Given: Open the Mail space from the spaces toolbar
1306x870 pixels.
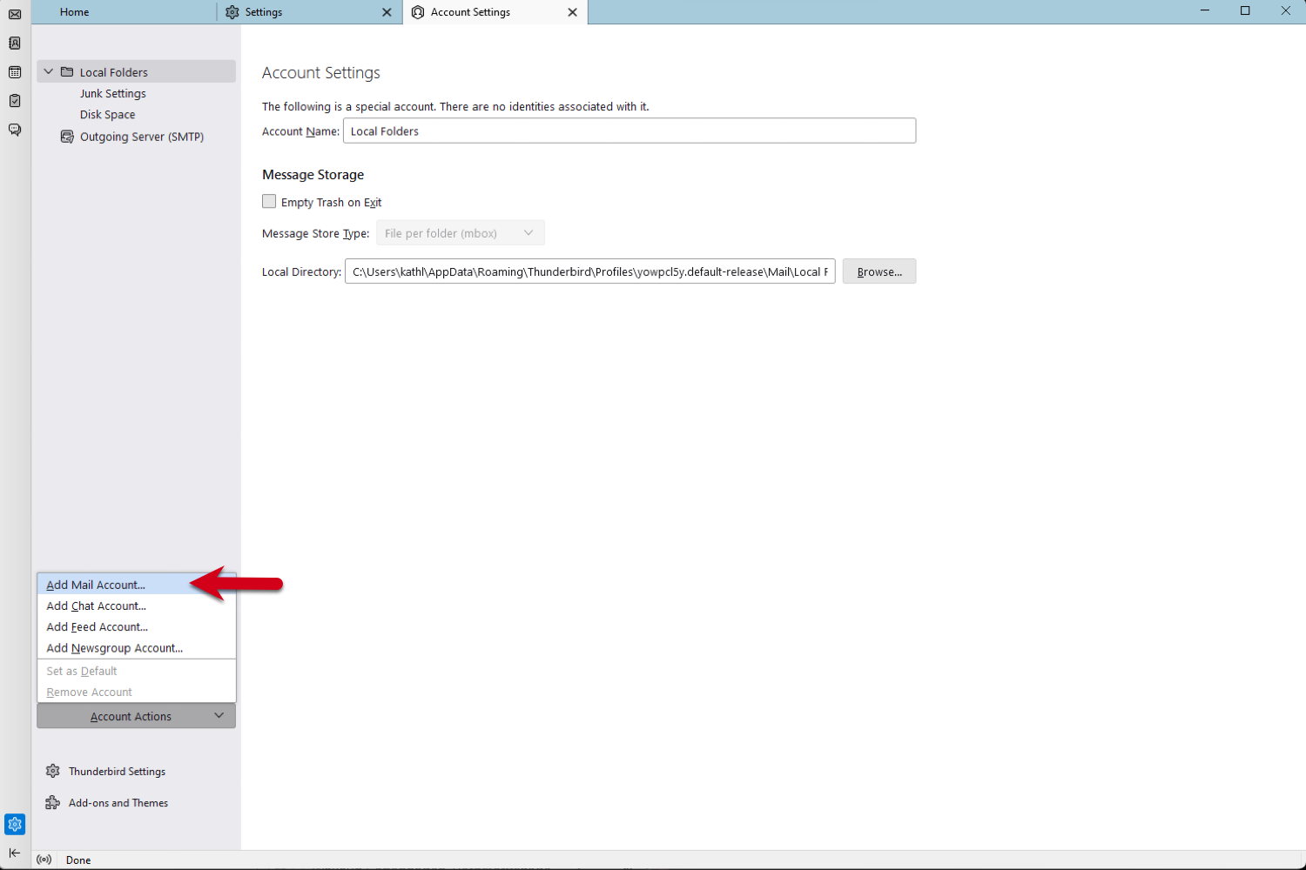Looking at the screenshot, I should coord(14,14).
